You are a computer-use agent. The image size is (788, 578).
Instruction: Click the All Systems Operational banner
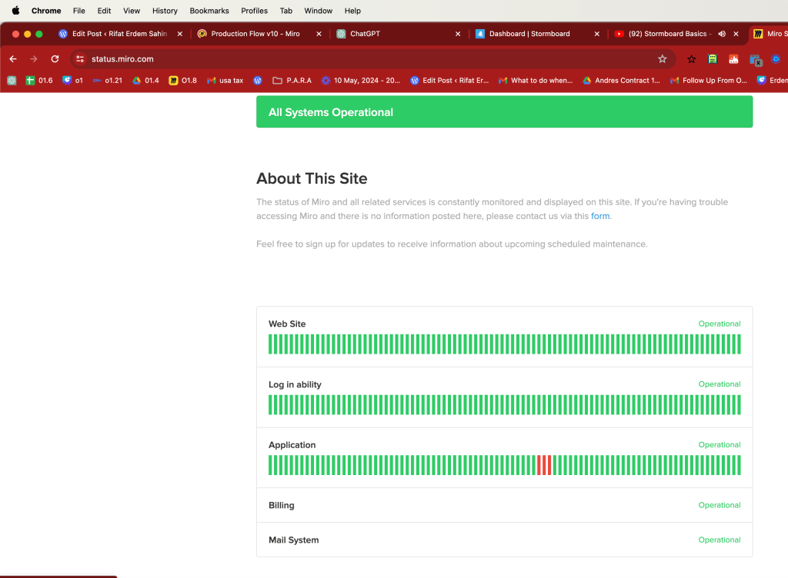coord(505,112)
